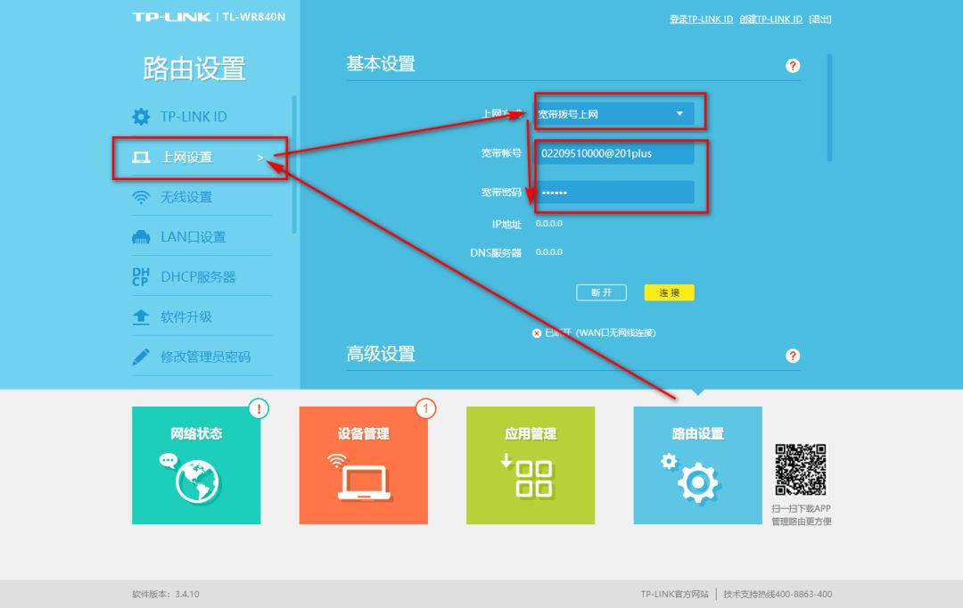Click the laptop icon on 设备管理 tile

pos(364,483)
